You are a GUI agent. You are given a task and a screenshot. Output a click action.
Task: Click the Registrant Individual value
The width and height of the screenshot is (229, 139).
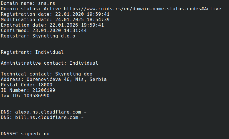pos(49,52)
